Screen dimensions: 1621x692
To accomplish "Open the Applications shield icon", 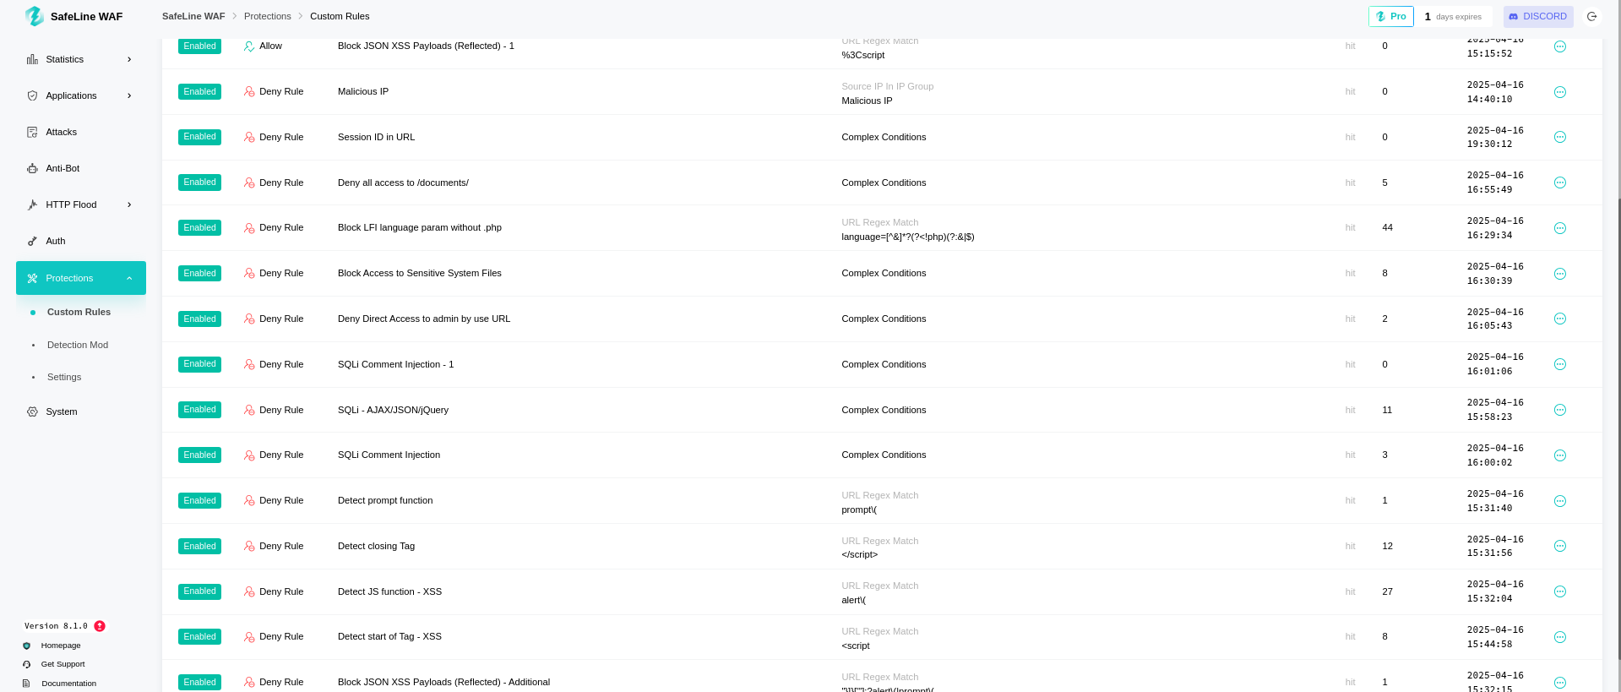I will [32, 95].
